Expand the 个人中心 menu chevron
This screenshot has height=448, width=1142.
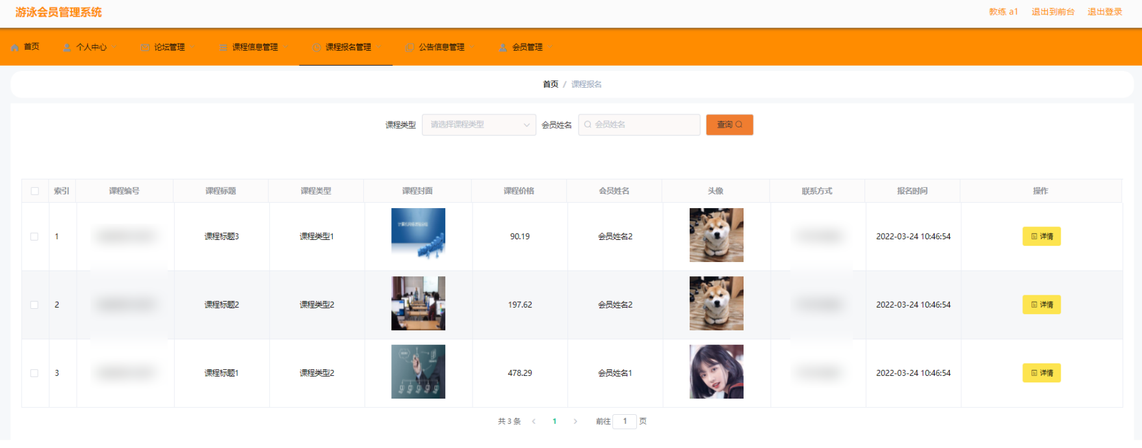(x=114, y=47)
